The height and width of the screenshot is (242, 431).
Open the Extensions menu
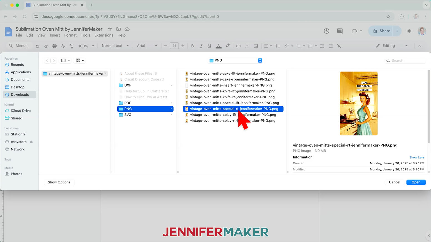coord(104,35)
